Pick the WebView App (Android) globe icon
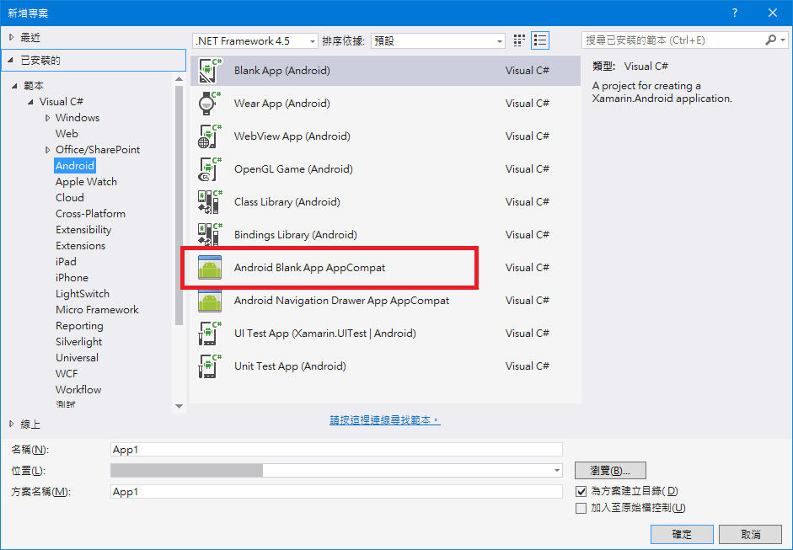 click(210, 136)
